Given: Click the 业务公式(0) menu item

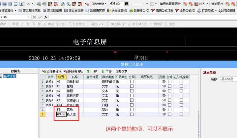Looking at the screenshot, I should (185, 11).
